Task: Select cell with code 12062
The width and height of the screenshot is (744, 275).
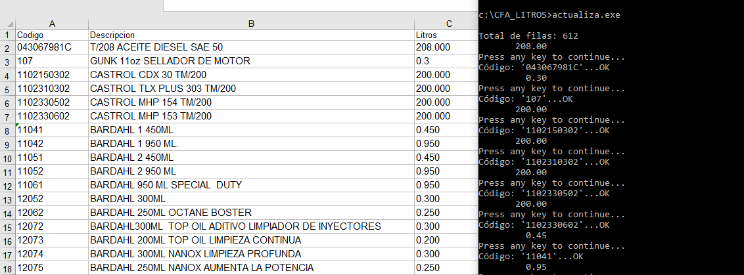Action: pyautogui.click(x=52, y=213)
